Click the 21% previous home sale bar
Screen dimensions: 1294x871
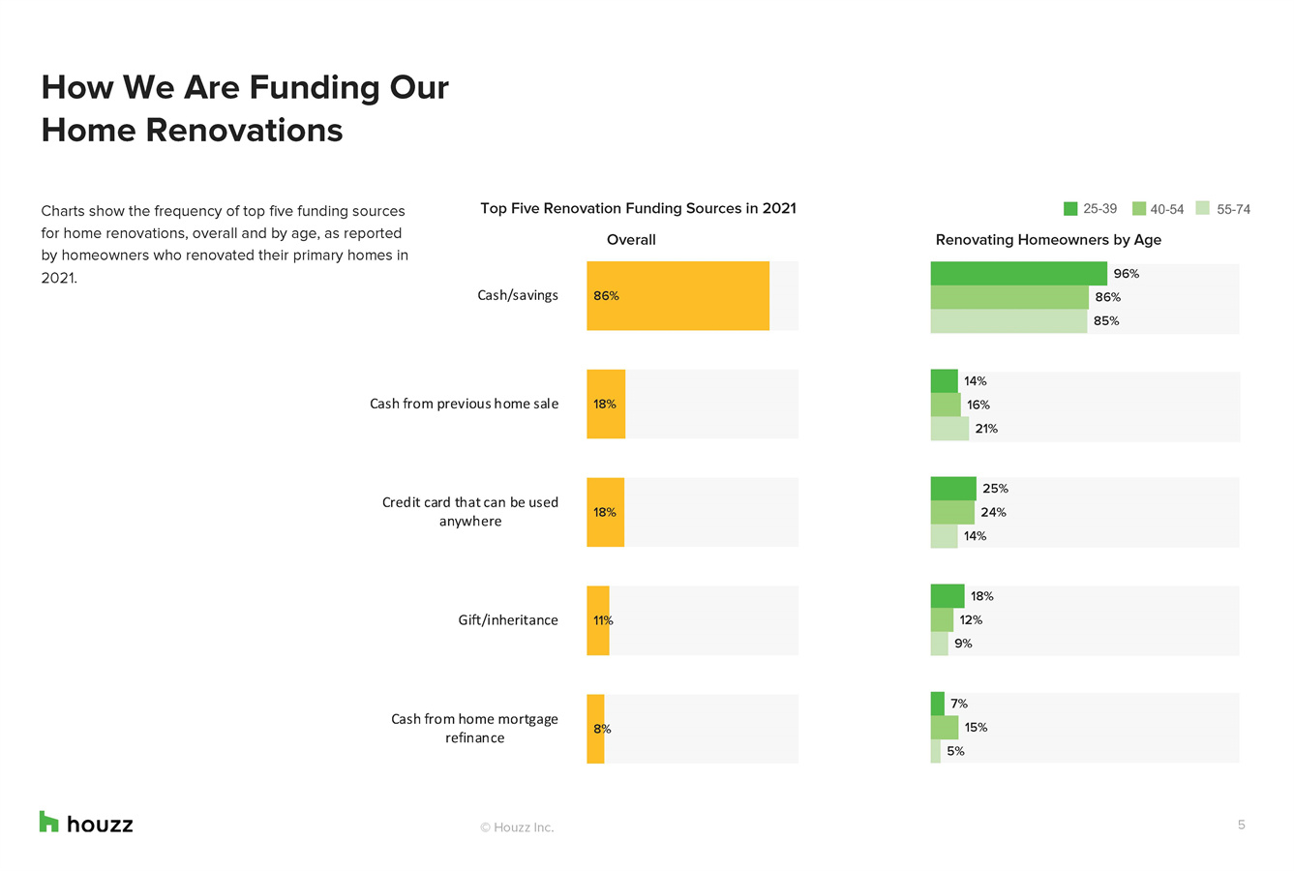pos(949,429)
